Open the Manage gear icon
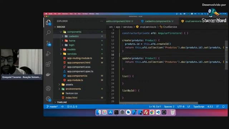 click(48, 99)
